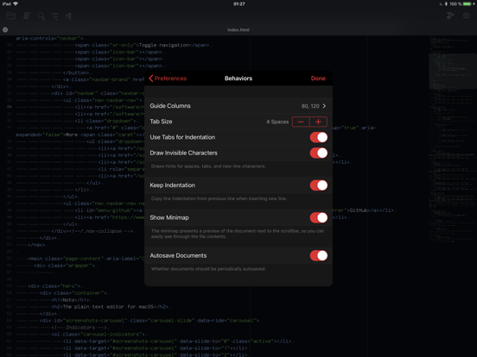The width and height of the screenshot is (477, 357).
Task: Click the "80, 120" guide columns value
Action: pyautogui.click(x=310, y=106)
